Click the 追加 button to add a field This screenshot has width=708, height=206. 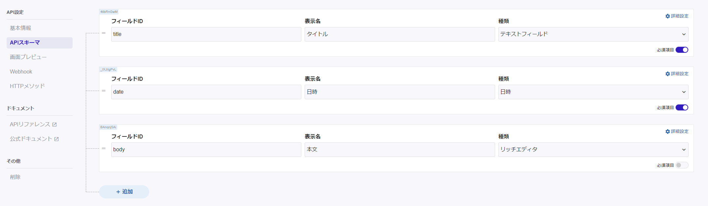tap(124, 191)
